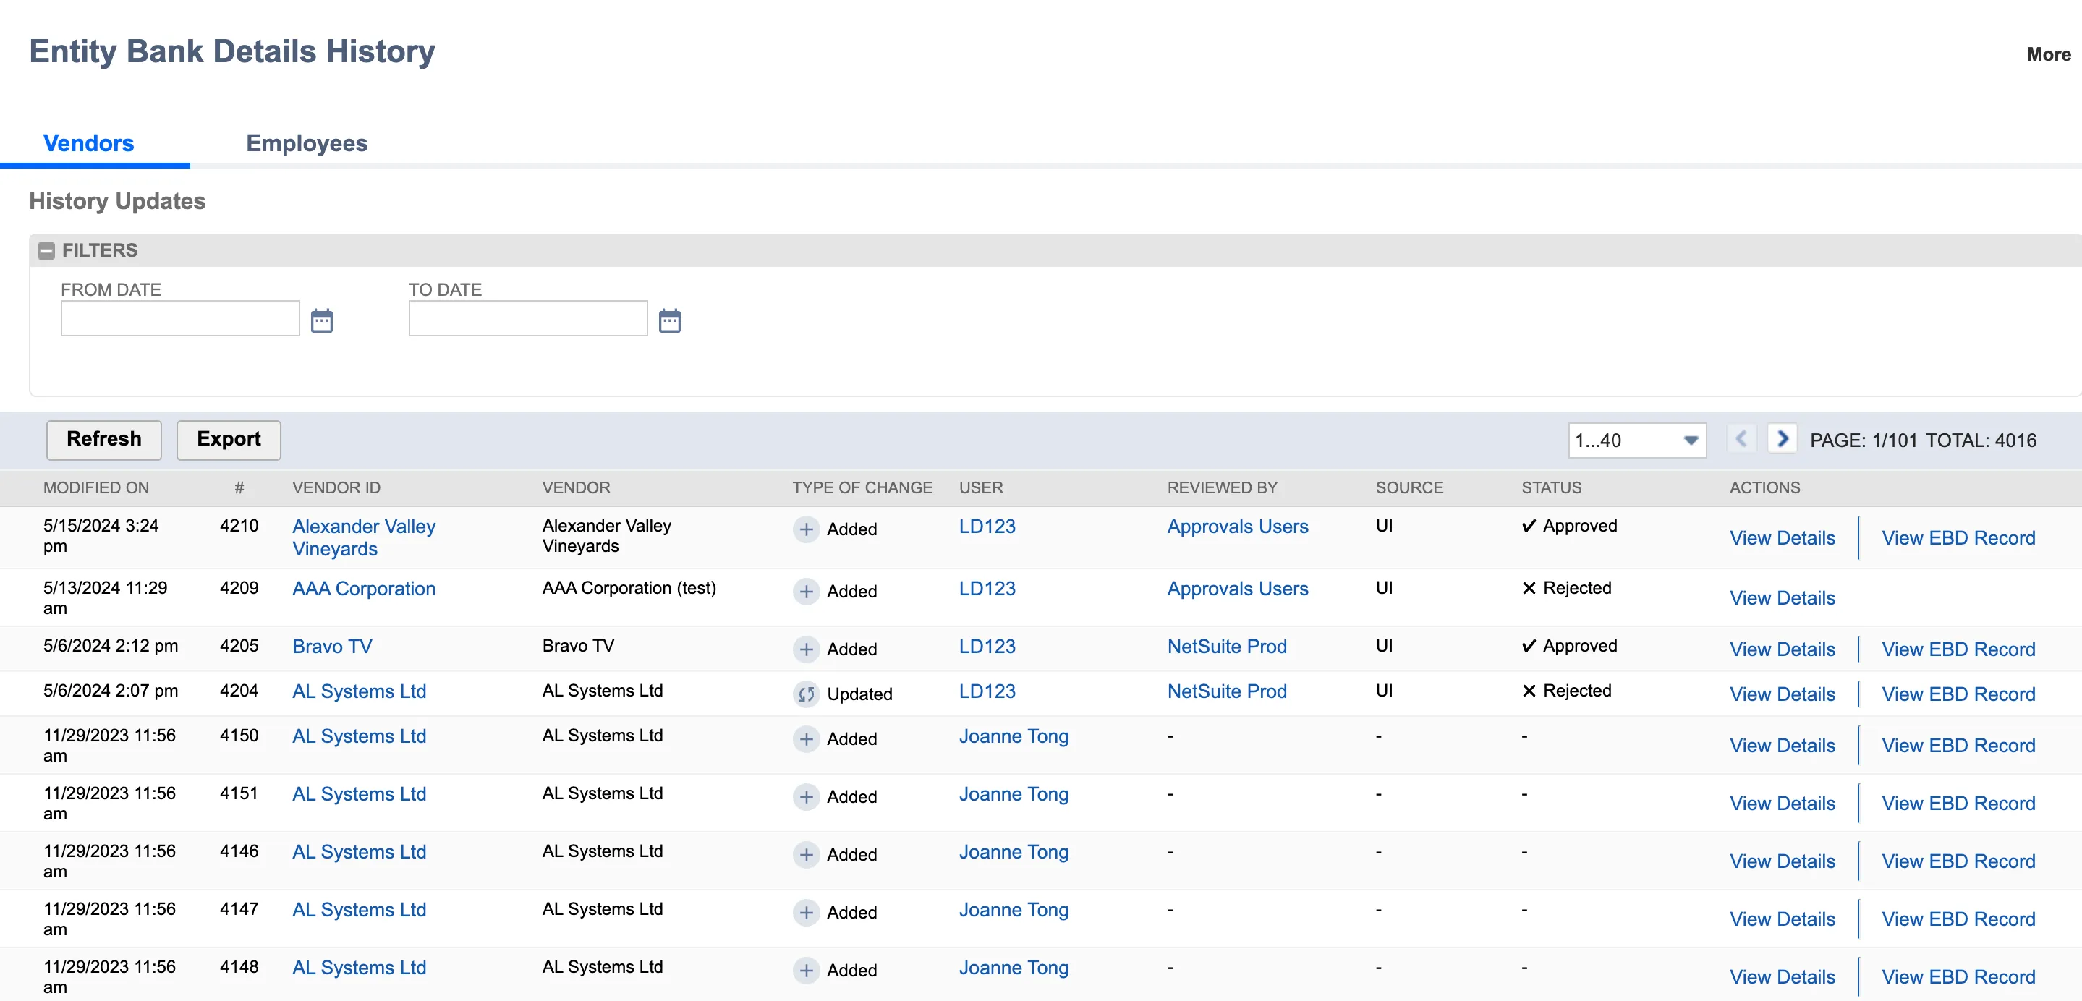Open the To Date calendar picker icon
This screenshot has height=1001, width=2082.
click(x=669, y=320)
